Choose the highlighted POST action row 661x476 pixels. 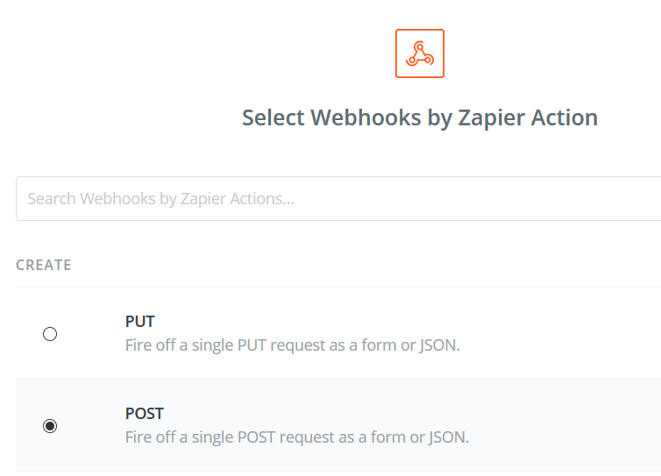(338, 425)
